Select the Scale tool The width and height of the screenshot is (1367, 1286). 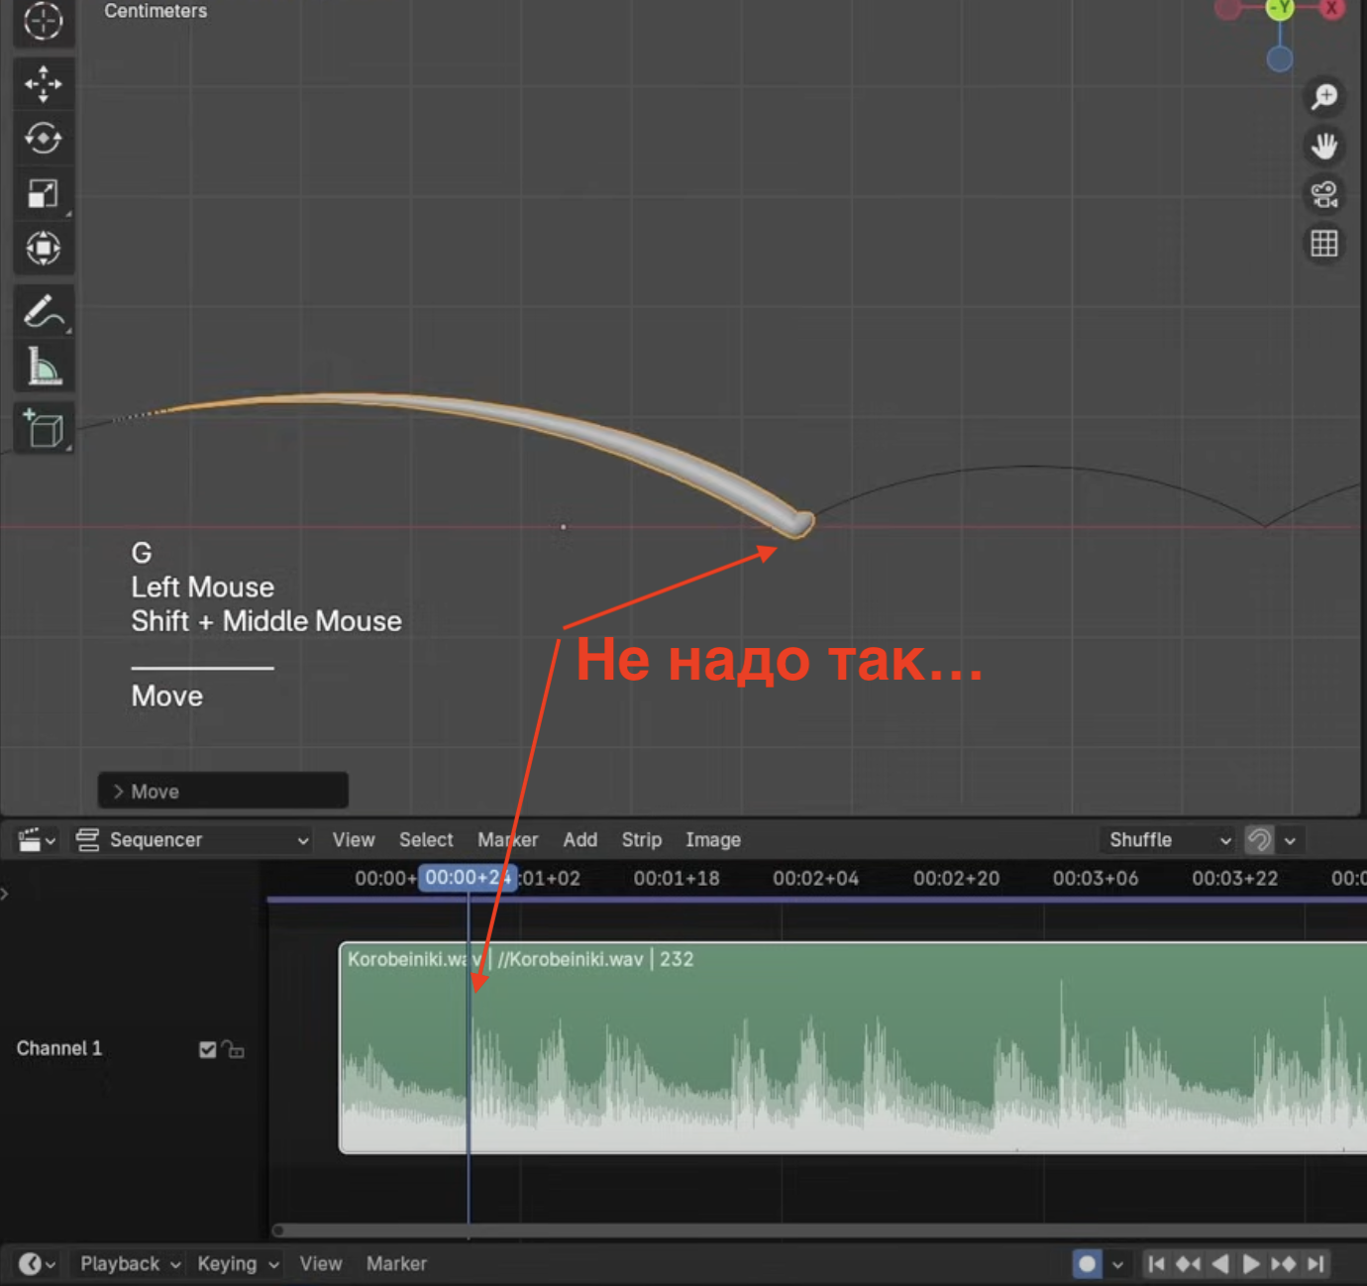click(43, 193)
